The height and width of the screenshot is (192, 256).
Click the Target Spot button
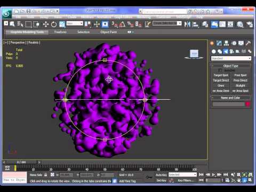(221, 75)
